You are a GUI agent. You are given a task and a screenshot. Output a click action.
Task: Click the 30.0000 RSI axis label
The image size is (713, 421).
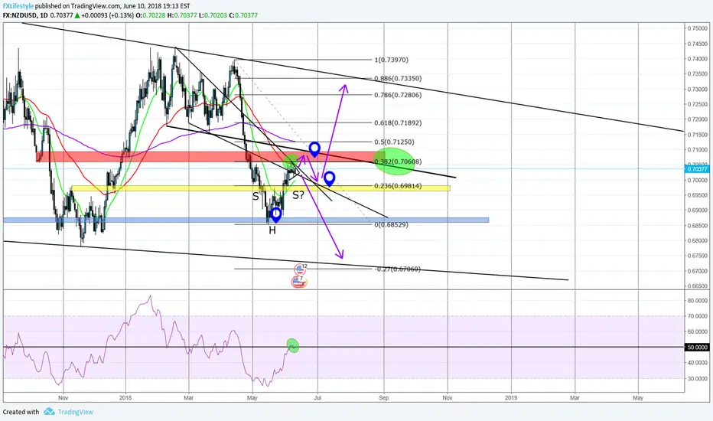coord(697,379)
